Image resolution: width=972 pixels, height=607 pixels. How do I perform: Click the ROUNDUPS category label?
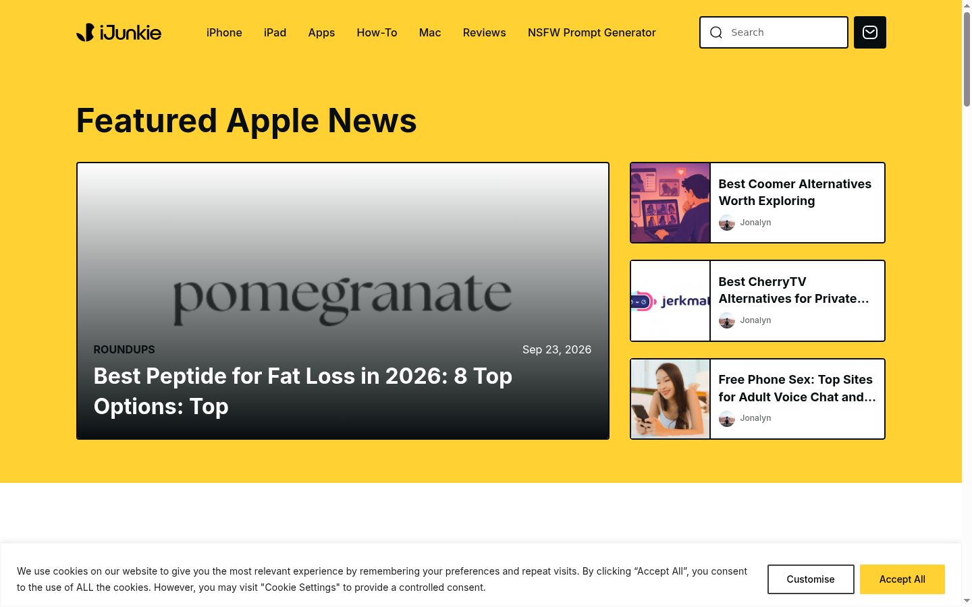(124, 349)
